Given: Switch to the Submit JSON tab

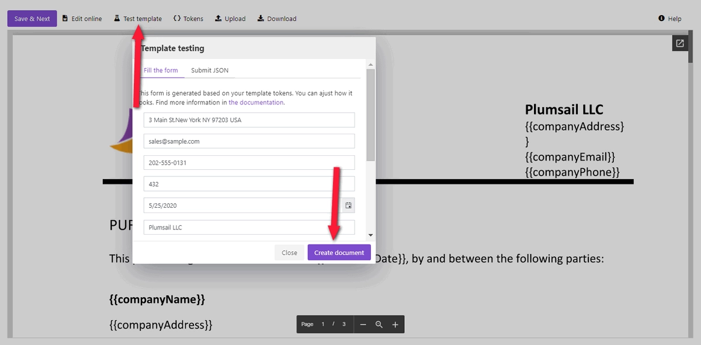Looking at the screenshot, I should [x=210, y=71].
